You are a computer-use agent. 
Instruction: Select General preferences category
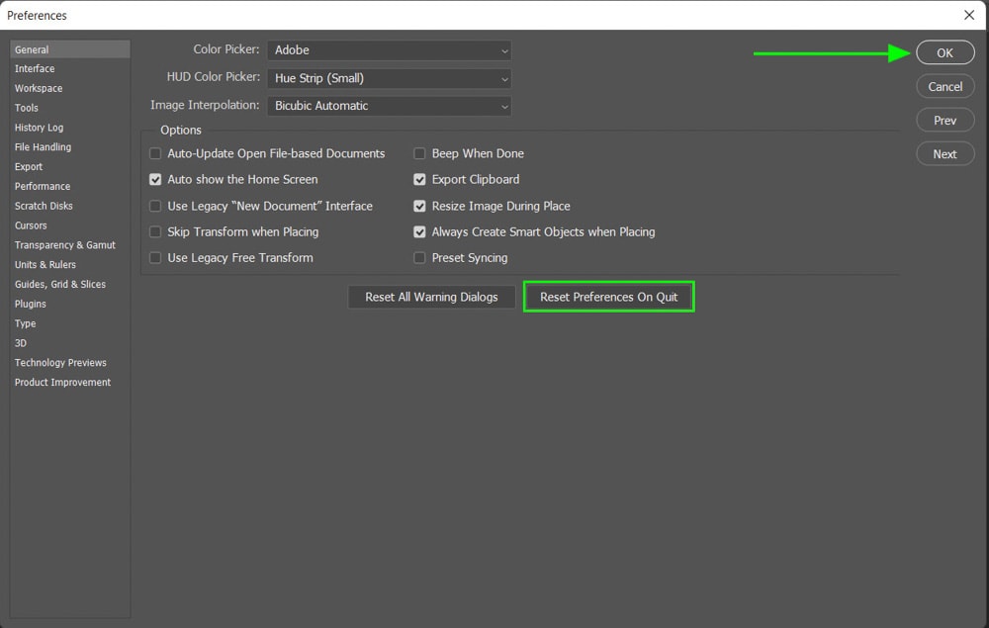point(70,49)
